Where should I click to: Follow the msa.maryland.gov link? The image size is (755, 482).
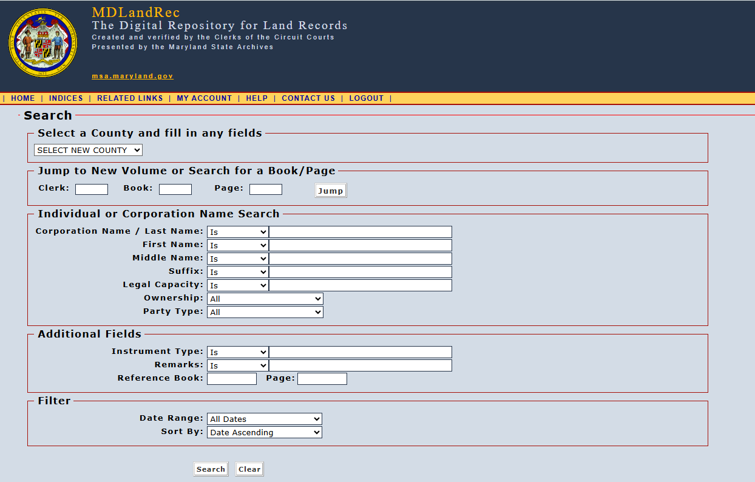click(x=132, y=76)
